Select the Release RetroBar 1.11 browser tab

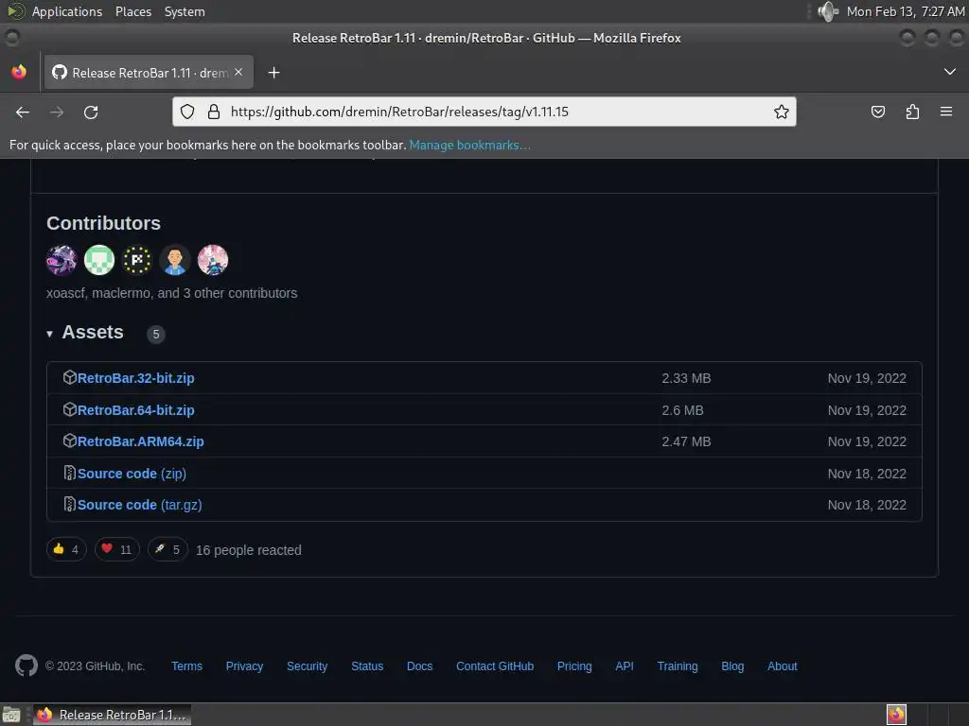tap(149, 72)
